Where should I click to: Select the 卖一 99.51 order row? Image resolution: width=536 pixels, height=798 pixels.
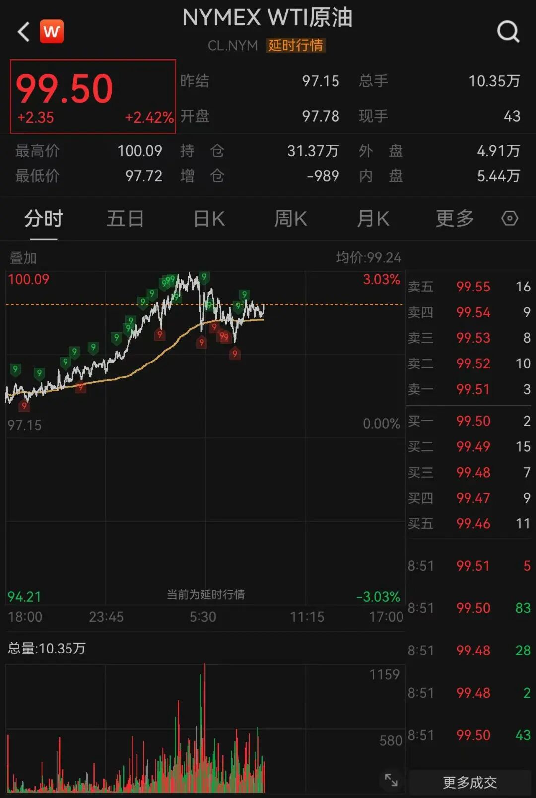pos(469,389)
